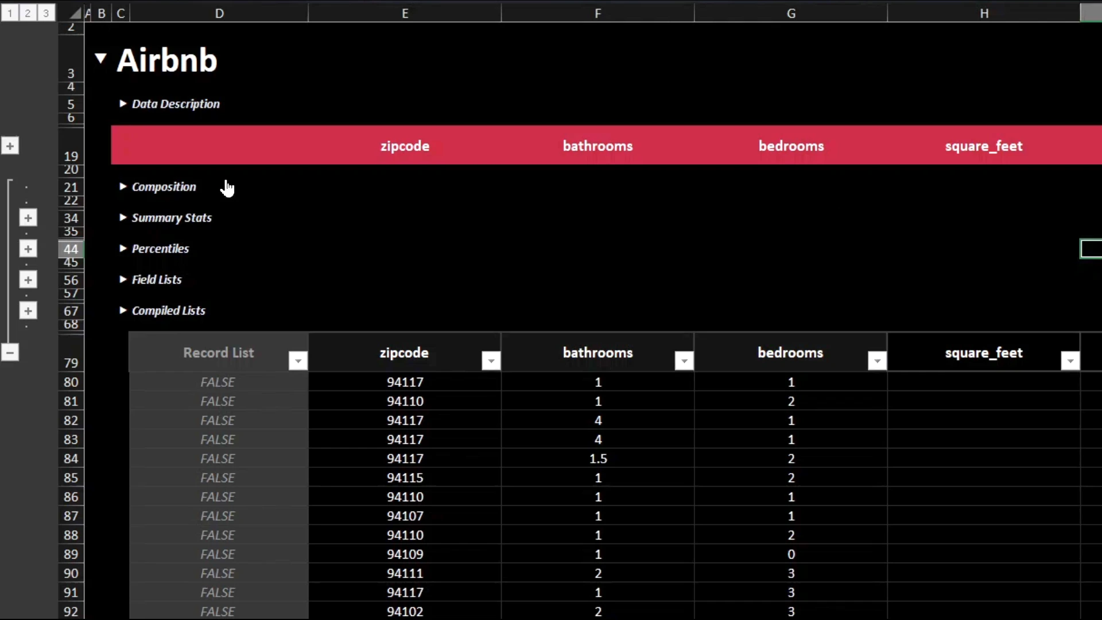Select zipcode 94102 in row 92
Screen dimensions: 1102x620
pos(405,611)
